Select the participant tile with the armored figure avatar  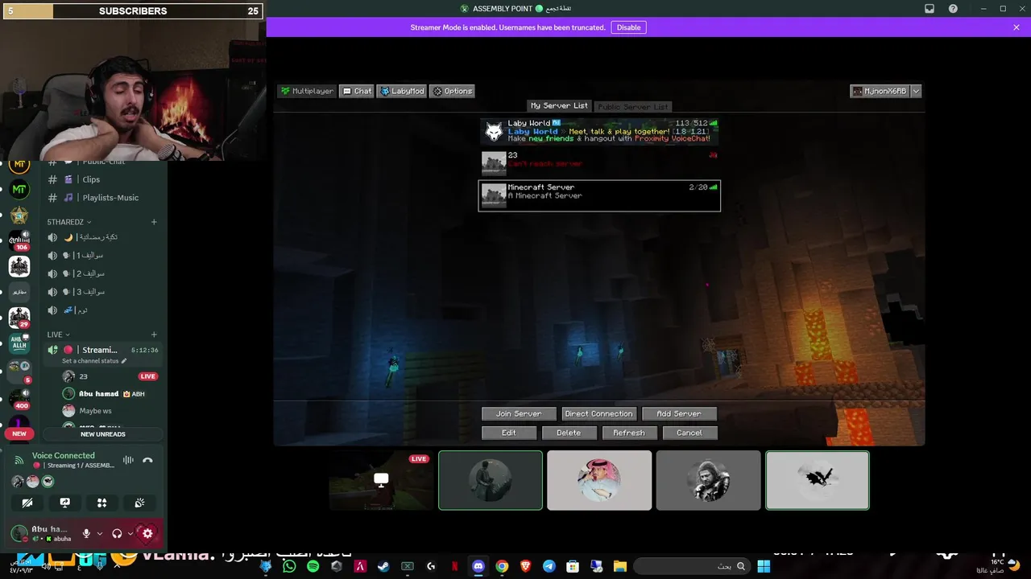[708, 480]
